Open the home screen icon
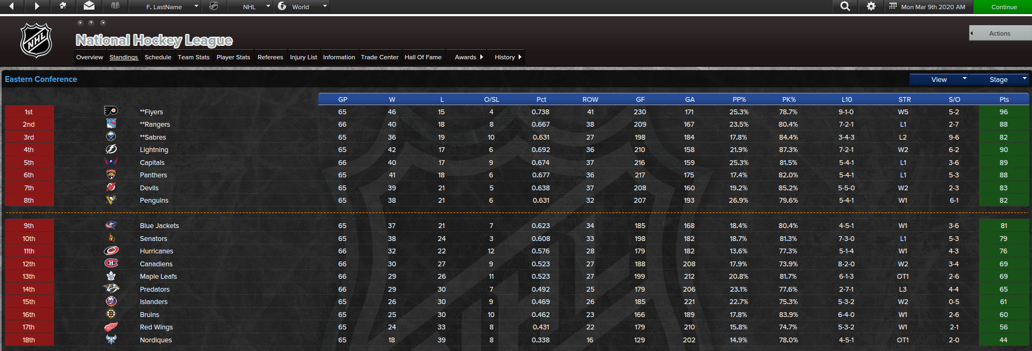 click(63, 6)
